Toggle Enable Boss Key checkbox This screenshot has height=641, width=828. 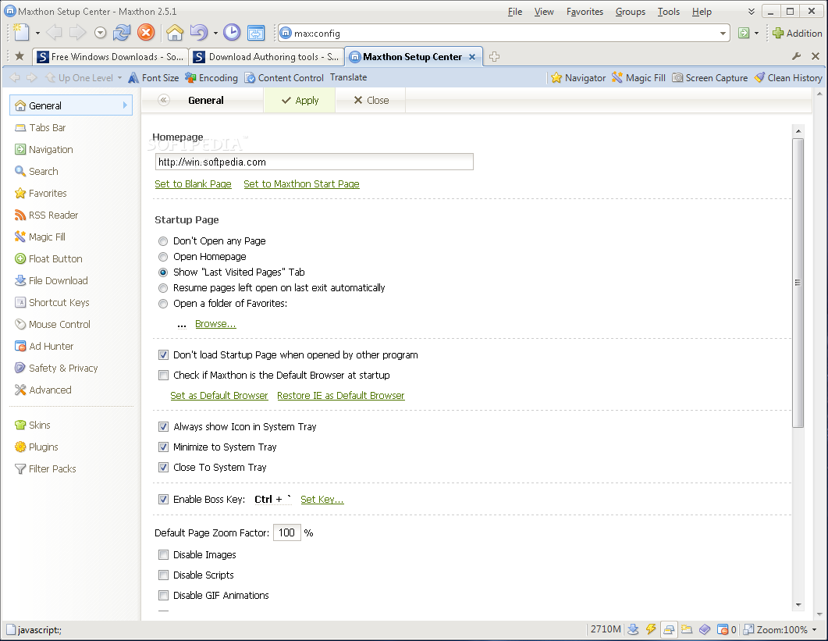click(164, 500)
